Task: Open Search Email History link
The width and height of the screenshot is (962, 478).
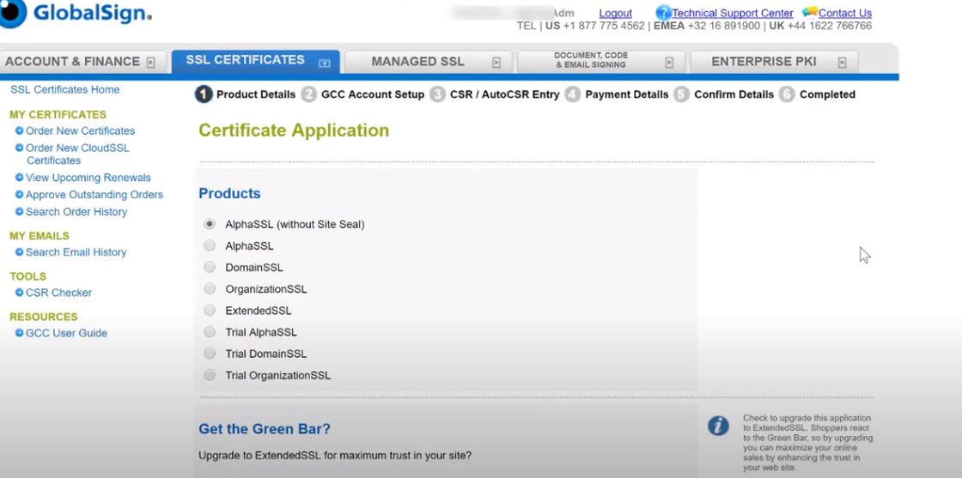Action: [x=76, y=251]
